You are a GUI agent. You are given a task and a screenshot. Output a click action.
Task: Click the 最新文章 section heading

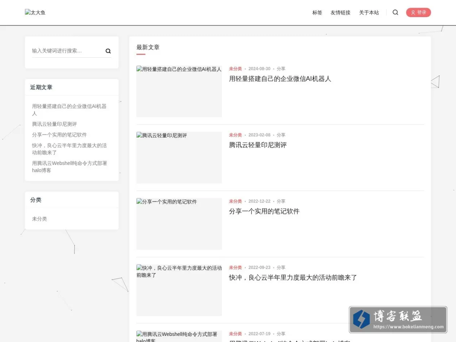click(x=148, y=47)
